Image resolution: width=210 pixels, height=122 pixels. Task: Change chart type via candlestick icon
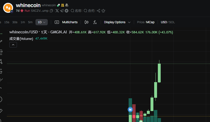click(x=87, y=22)
